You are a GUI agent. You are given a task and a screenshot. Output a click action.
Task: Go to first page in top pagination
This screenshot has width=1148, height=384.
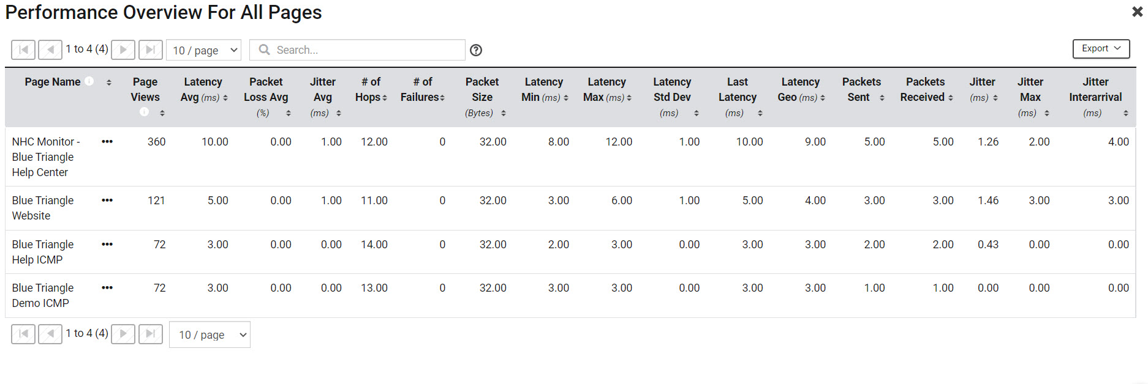click(23, 50)
